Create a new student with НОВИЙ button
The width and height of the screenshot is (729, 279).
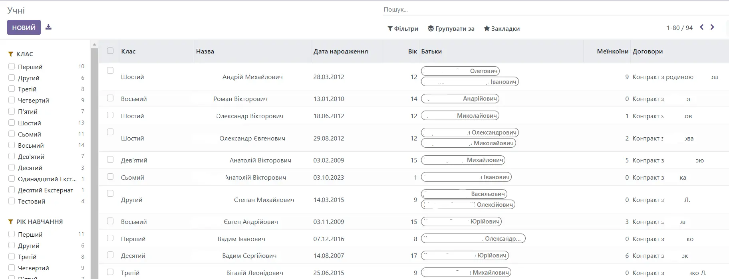tap(24, 28)
